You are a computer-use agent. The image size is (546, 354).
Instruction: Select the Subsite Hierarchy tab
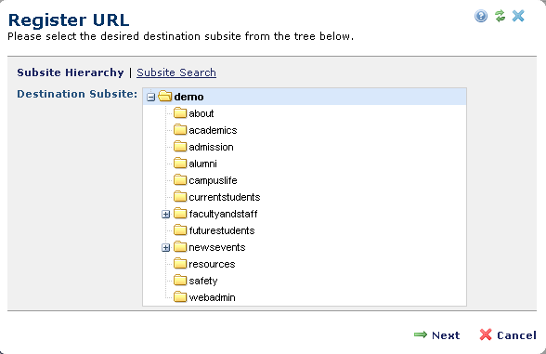pos(71,72)
